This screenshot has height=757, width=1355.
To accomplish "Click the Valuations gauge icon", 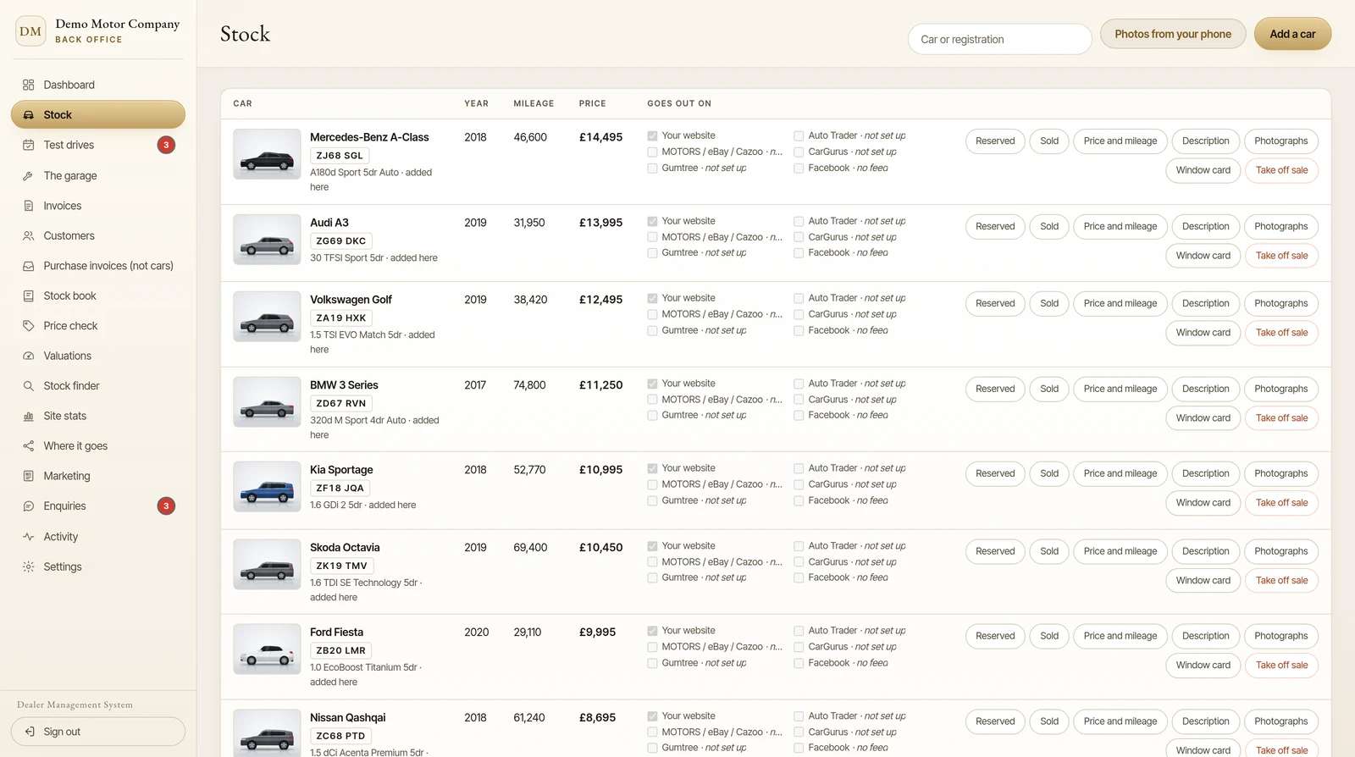I will click(28, 356).
